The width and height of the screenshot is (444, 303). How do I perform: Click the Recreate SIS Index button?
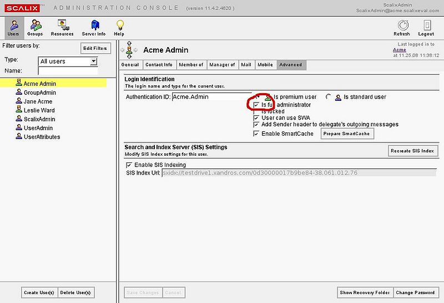413,151
